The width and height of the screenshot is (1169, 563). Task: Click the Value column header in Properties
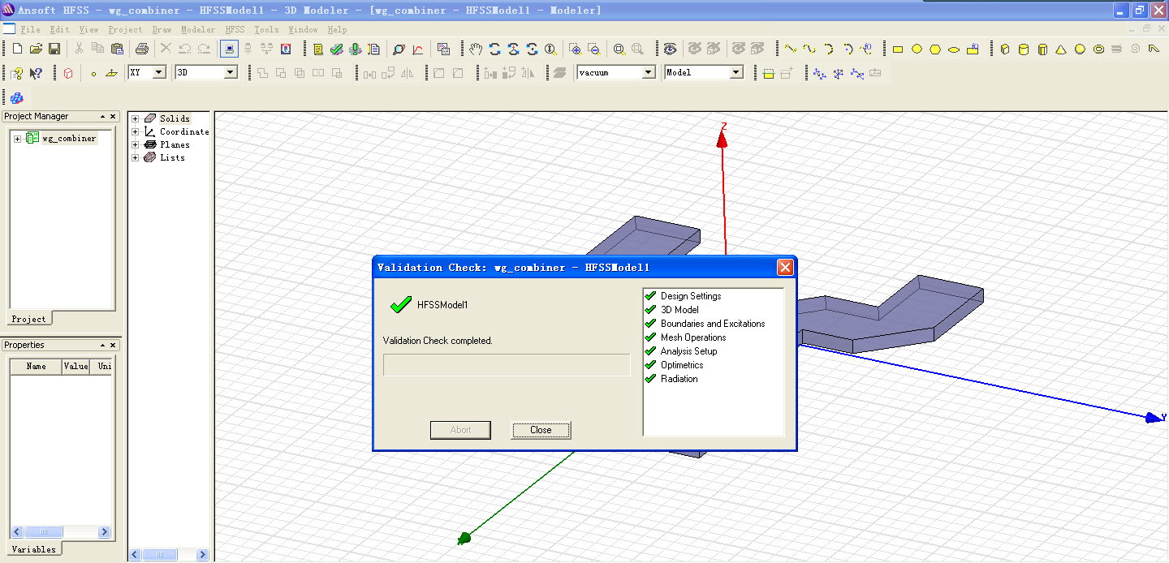75,366
